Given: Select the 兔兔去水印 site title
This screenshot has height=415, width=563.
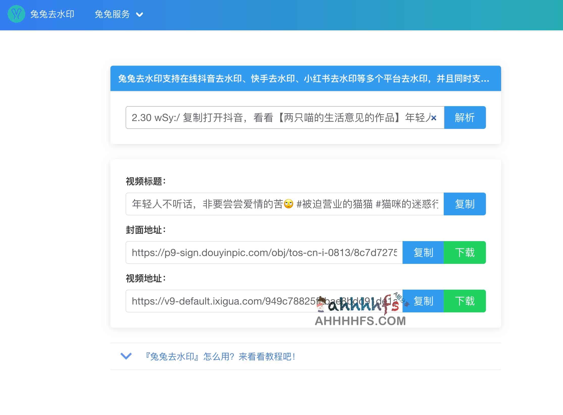Looking at the screenshot, I should point(52,14).
